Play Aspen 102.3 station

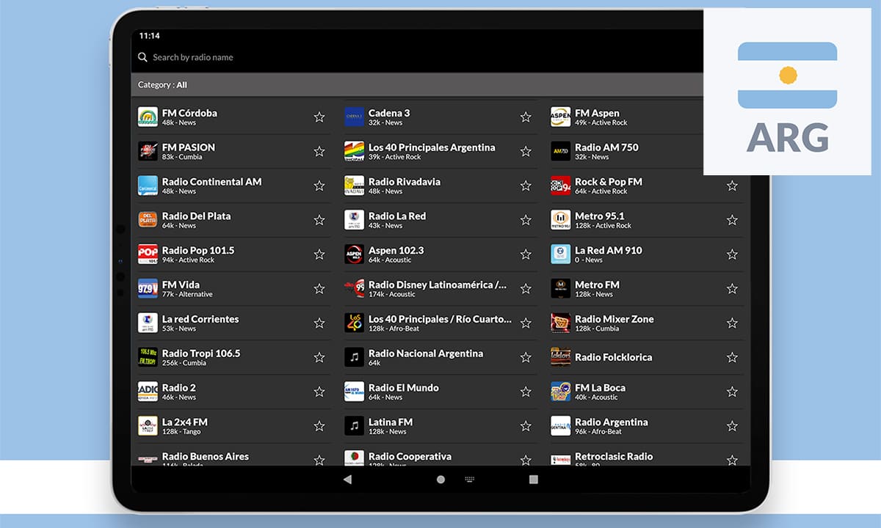pyautogui.click(x=440, y=254)
